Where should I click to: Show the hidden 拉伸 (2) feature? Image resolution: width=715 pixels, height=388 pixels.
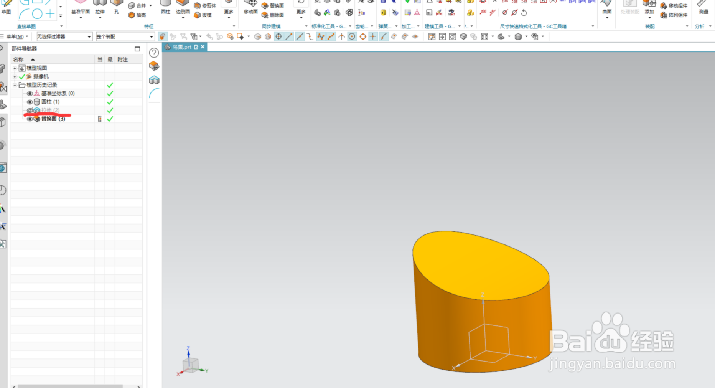[x=30, y=110]
